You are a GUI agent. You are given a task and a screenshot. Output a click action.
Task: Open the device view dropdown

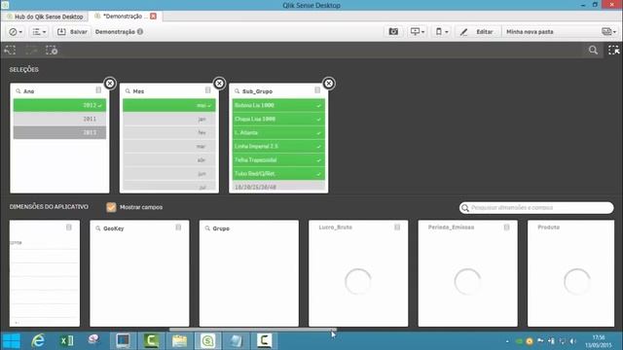441,32
